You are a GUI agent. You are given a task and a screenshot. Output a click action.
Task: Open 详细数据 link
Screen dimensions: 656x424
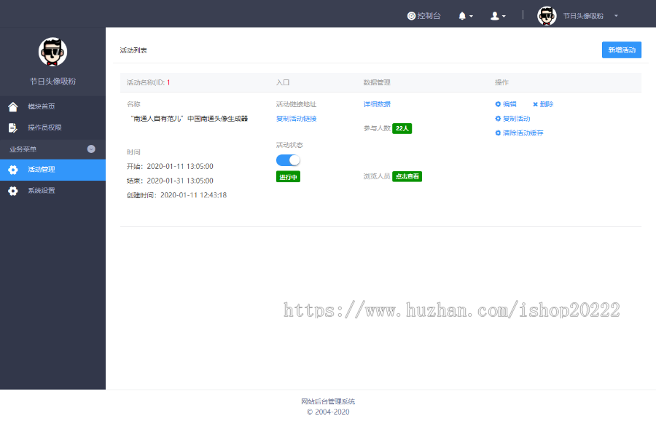[x=377, y=104]
